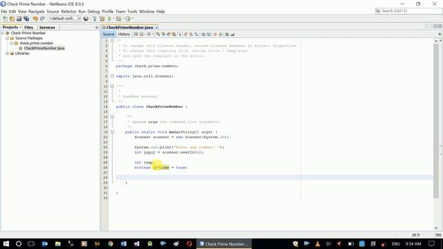Open the default config dropdown

click(x=65, y=19)
